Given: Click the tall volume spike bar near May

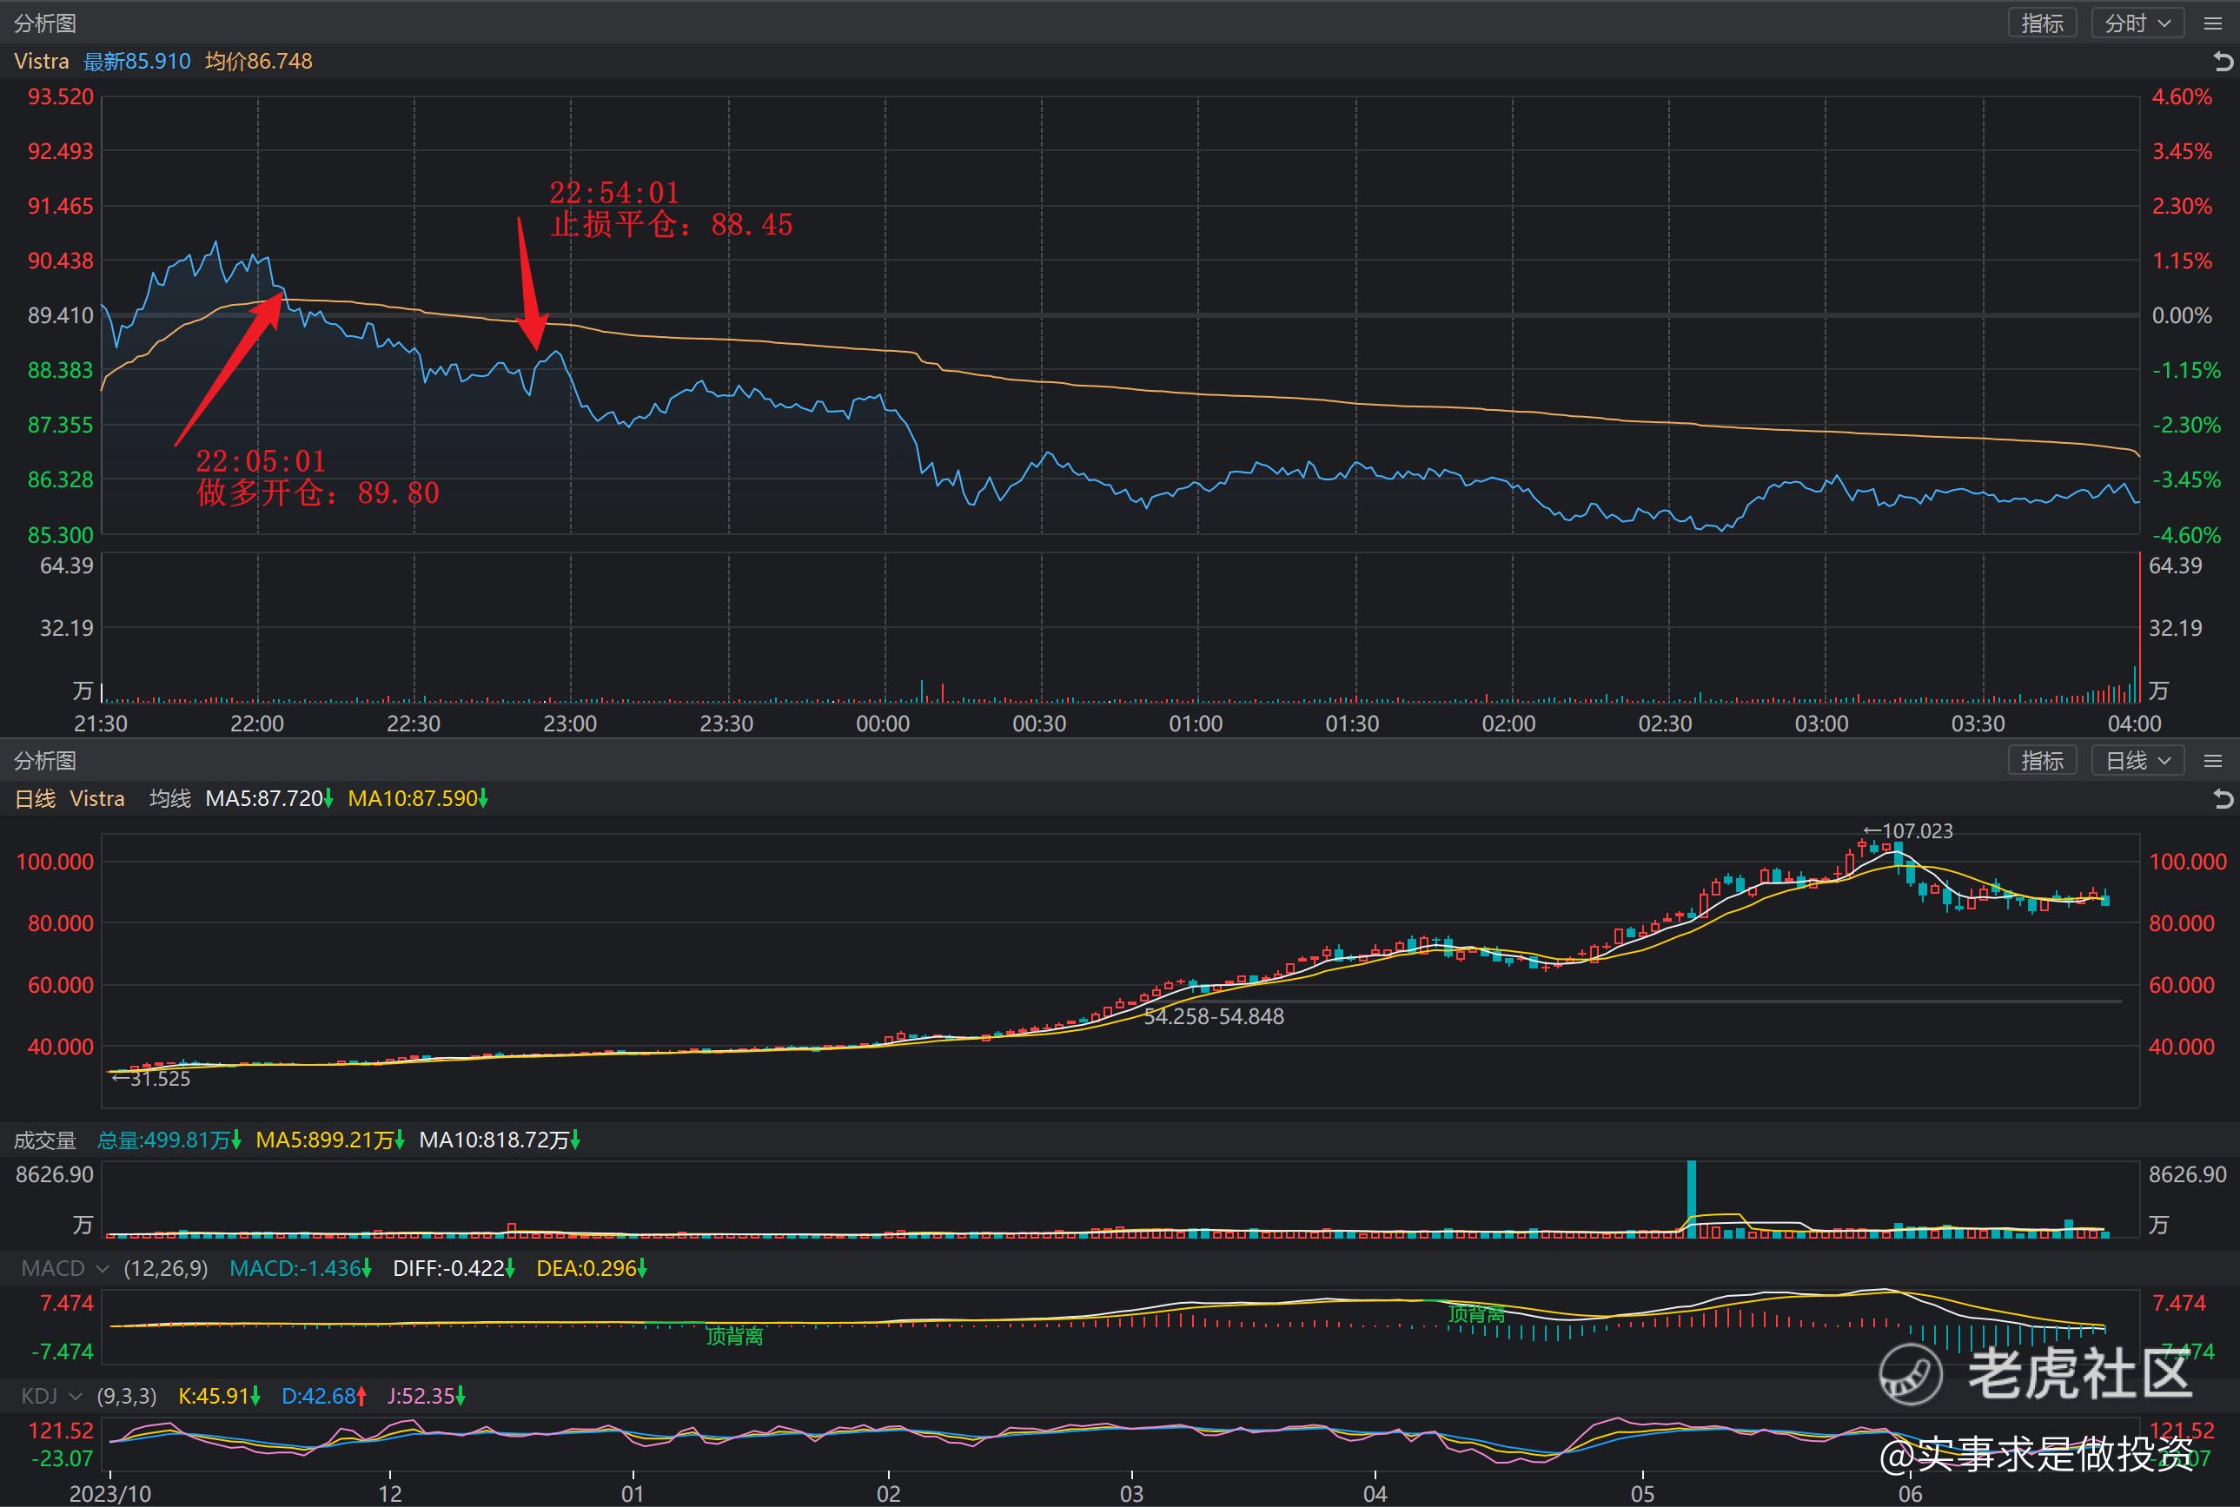Looking at the screenshot, I should [1692, 1199].
